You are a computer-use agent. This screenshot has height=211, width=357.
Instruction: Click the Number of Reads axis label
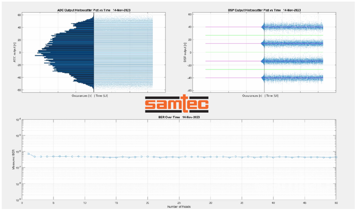click(179, 207)
